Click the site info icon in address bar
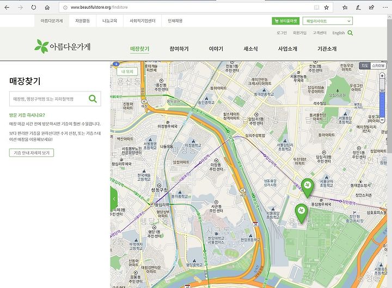 [x=65, y=8]
